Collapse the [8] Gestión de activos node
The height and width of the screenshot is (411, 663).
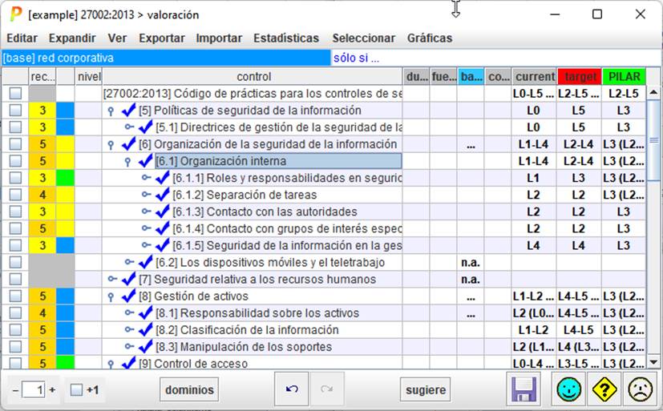(x=111, y=296)
